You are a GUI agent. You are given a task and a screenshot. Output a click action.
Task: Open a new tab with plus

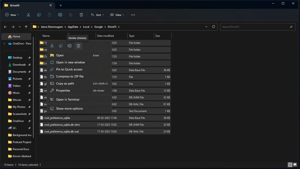(x=61, y=5)
